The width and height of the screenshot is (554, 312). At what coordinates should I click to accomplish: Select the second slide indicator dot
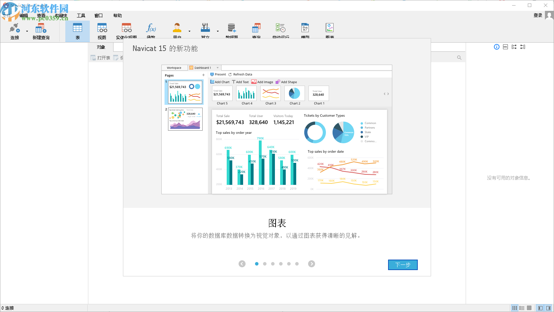pyautogui.click(x=265, y=264)
